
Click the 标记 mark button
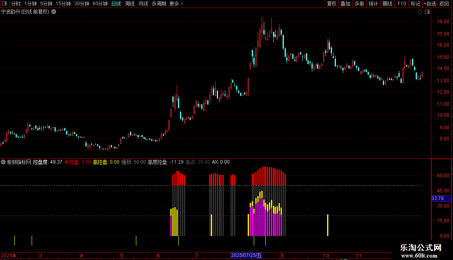click(415, 4)
